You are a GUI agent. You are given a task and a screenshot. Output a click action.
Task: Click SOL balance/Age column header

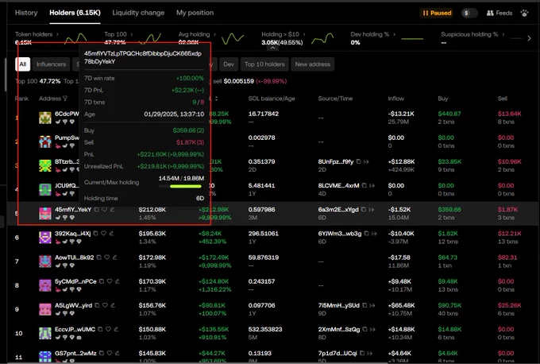[x=272, y=99]
